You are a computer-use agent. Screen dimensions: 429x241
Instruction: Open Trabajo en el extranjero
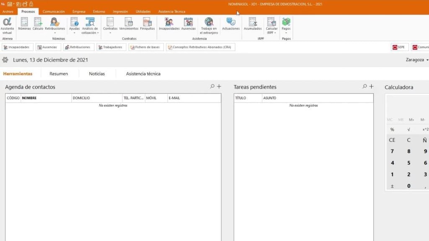(209, 26)
